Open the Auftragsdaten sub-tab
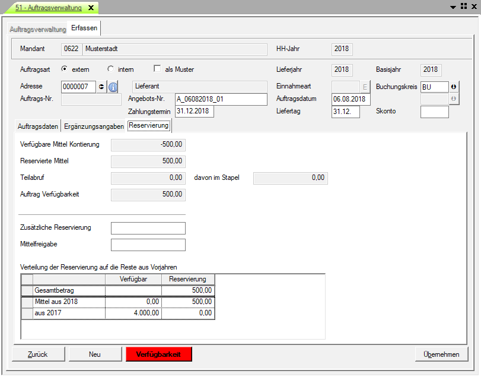The width and height of the screenshot is (481, 377). (38, 126)
